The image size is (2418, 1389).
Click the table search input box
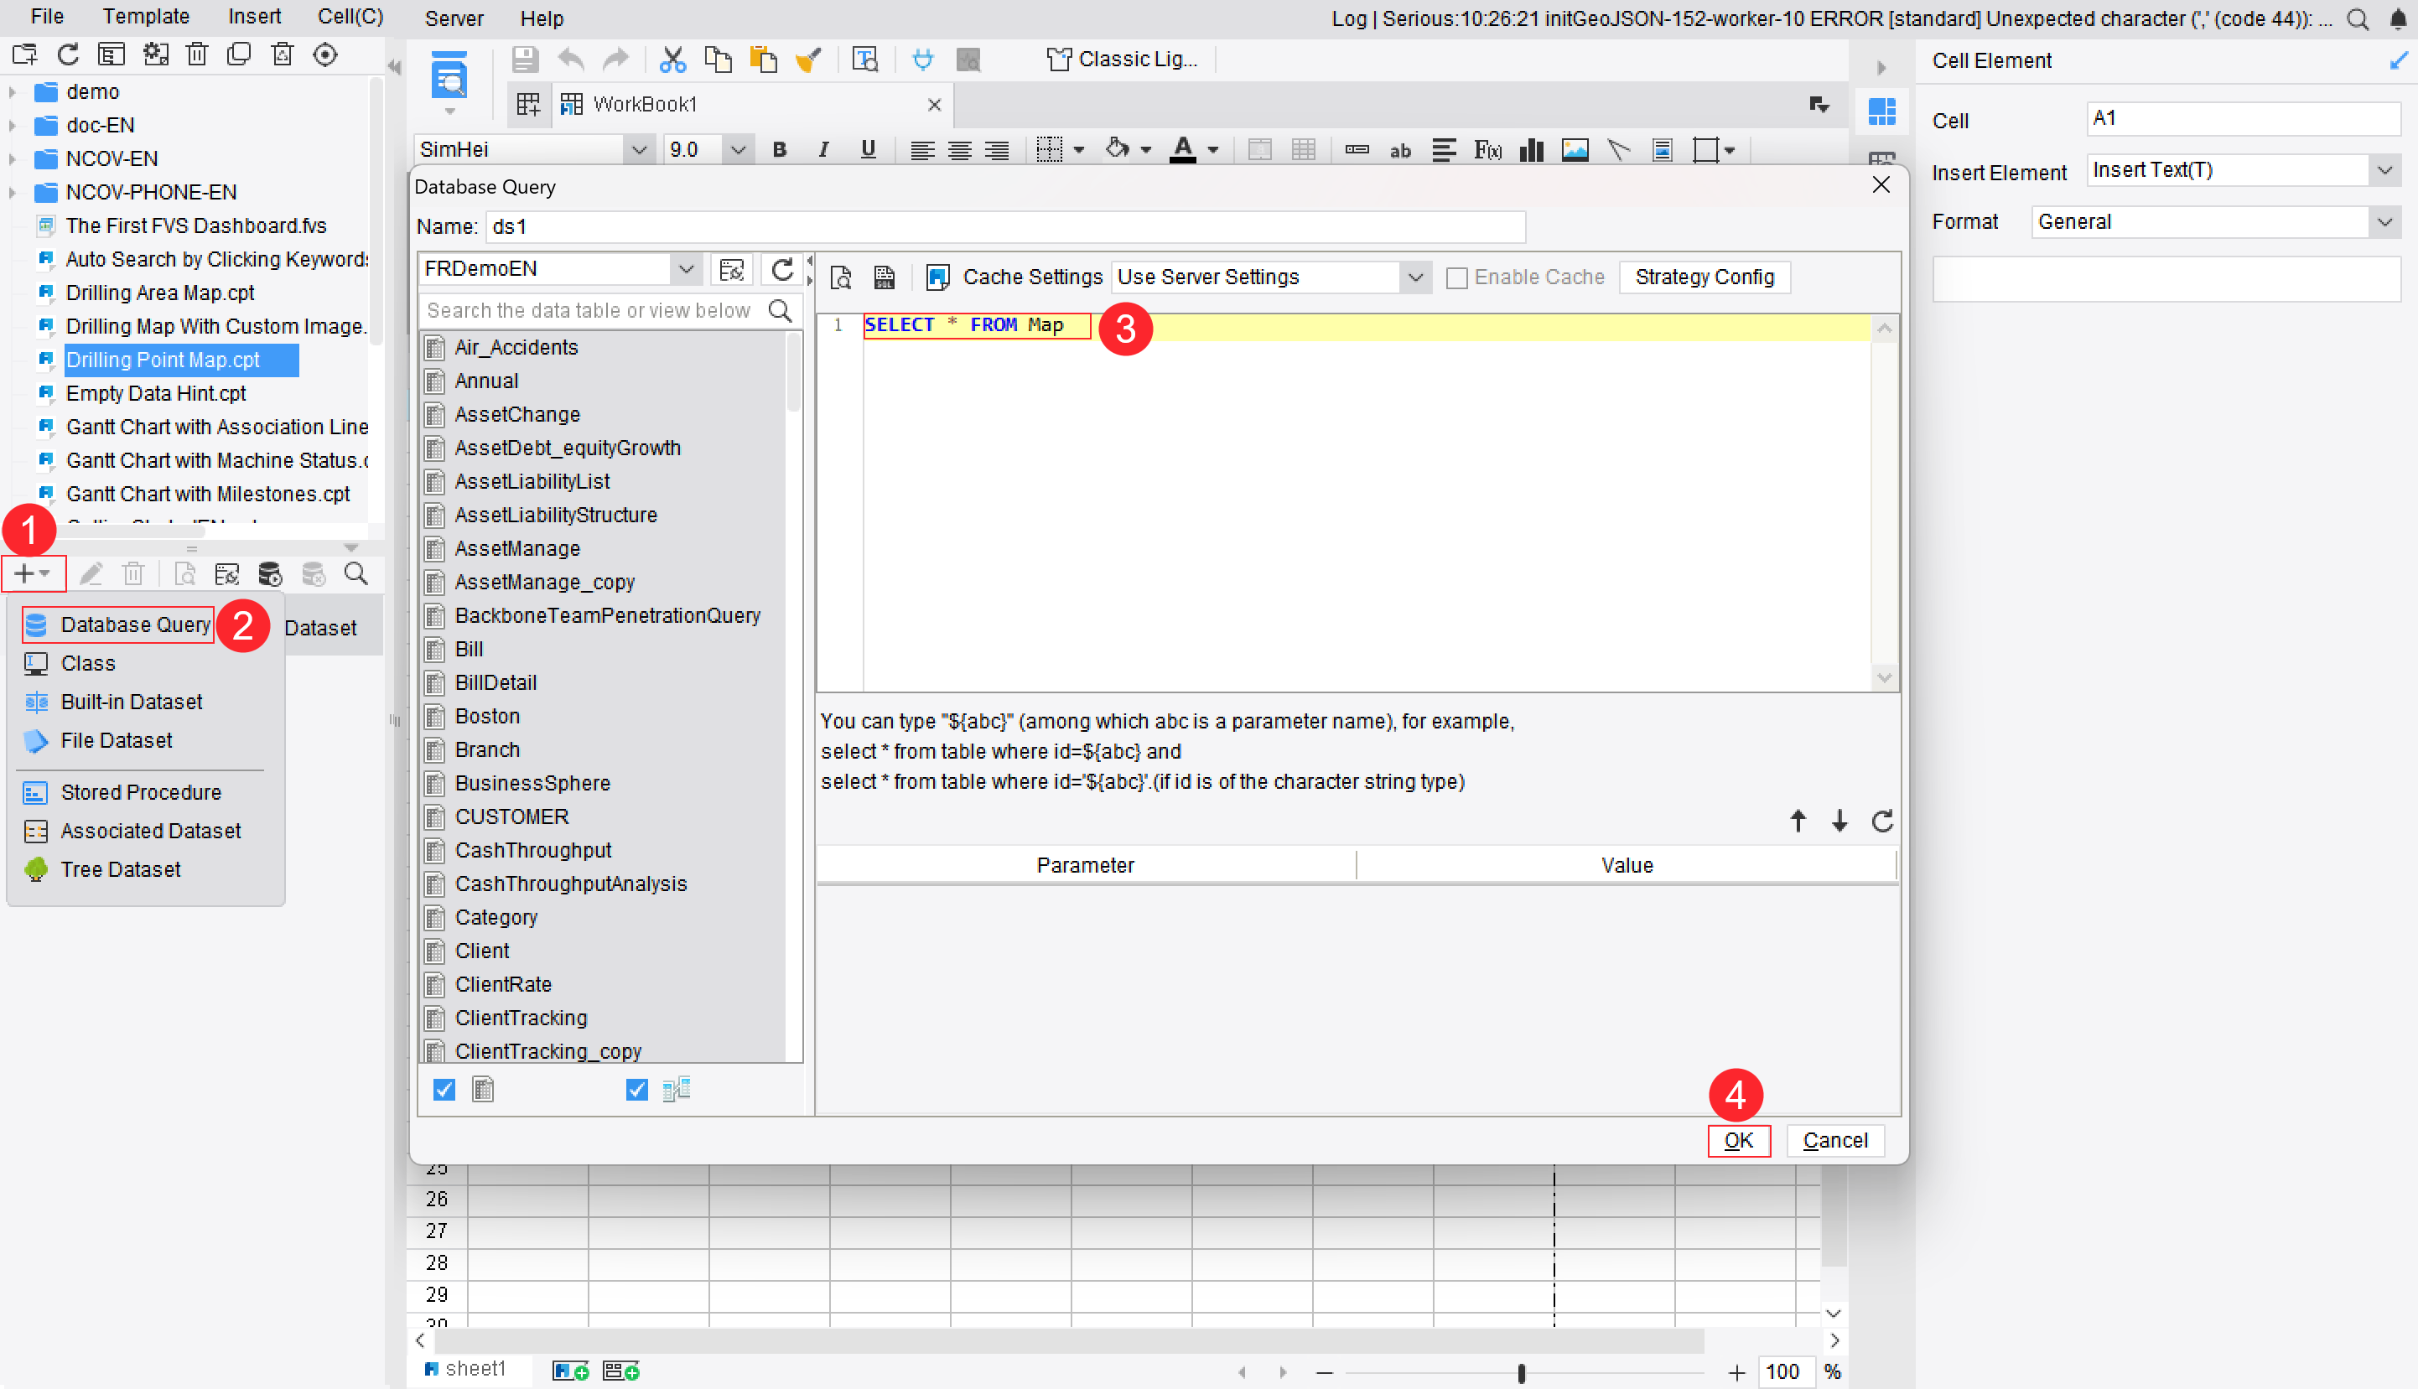click(x=609, y=311)
